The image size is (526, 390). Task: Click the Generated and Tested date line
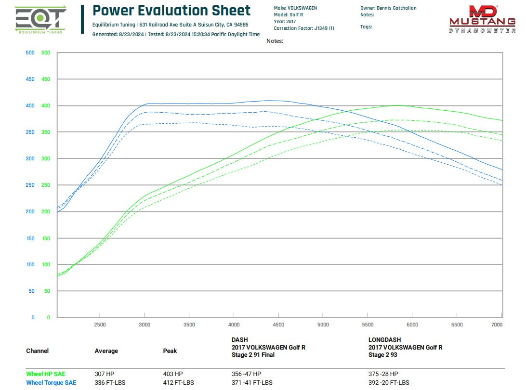coord(176,35)
